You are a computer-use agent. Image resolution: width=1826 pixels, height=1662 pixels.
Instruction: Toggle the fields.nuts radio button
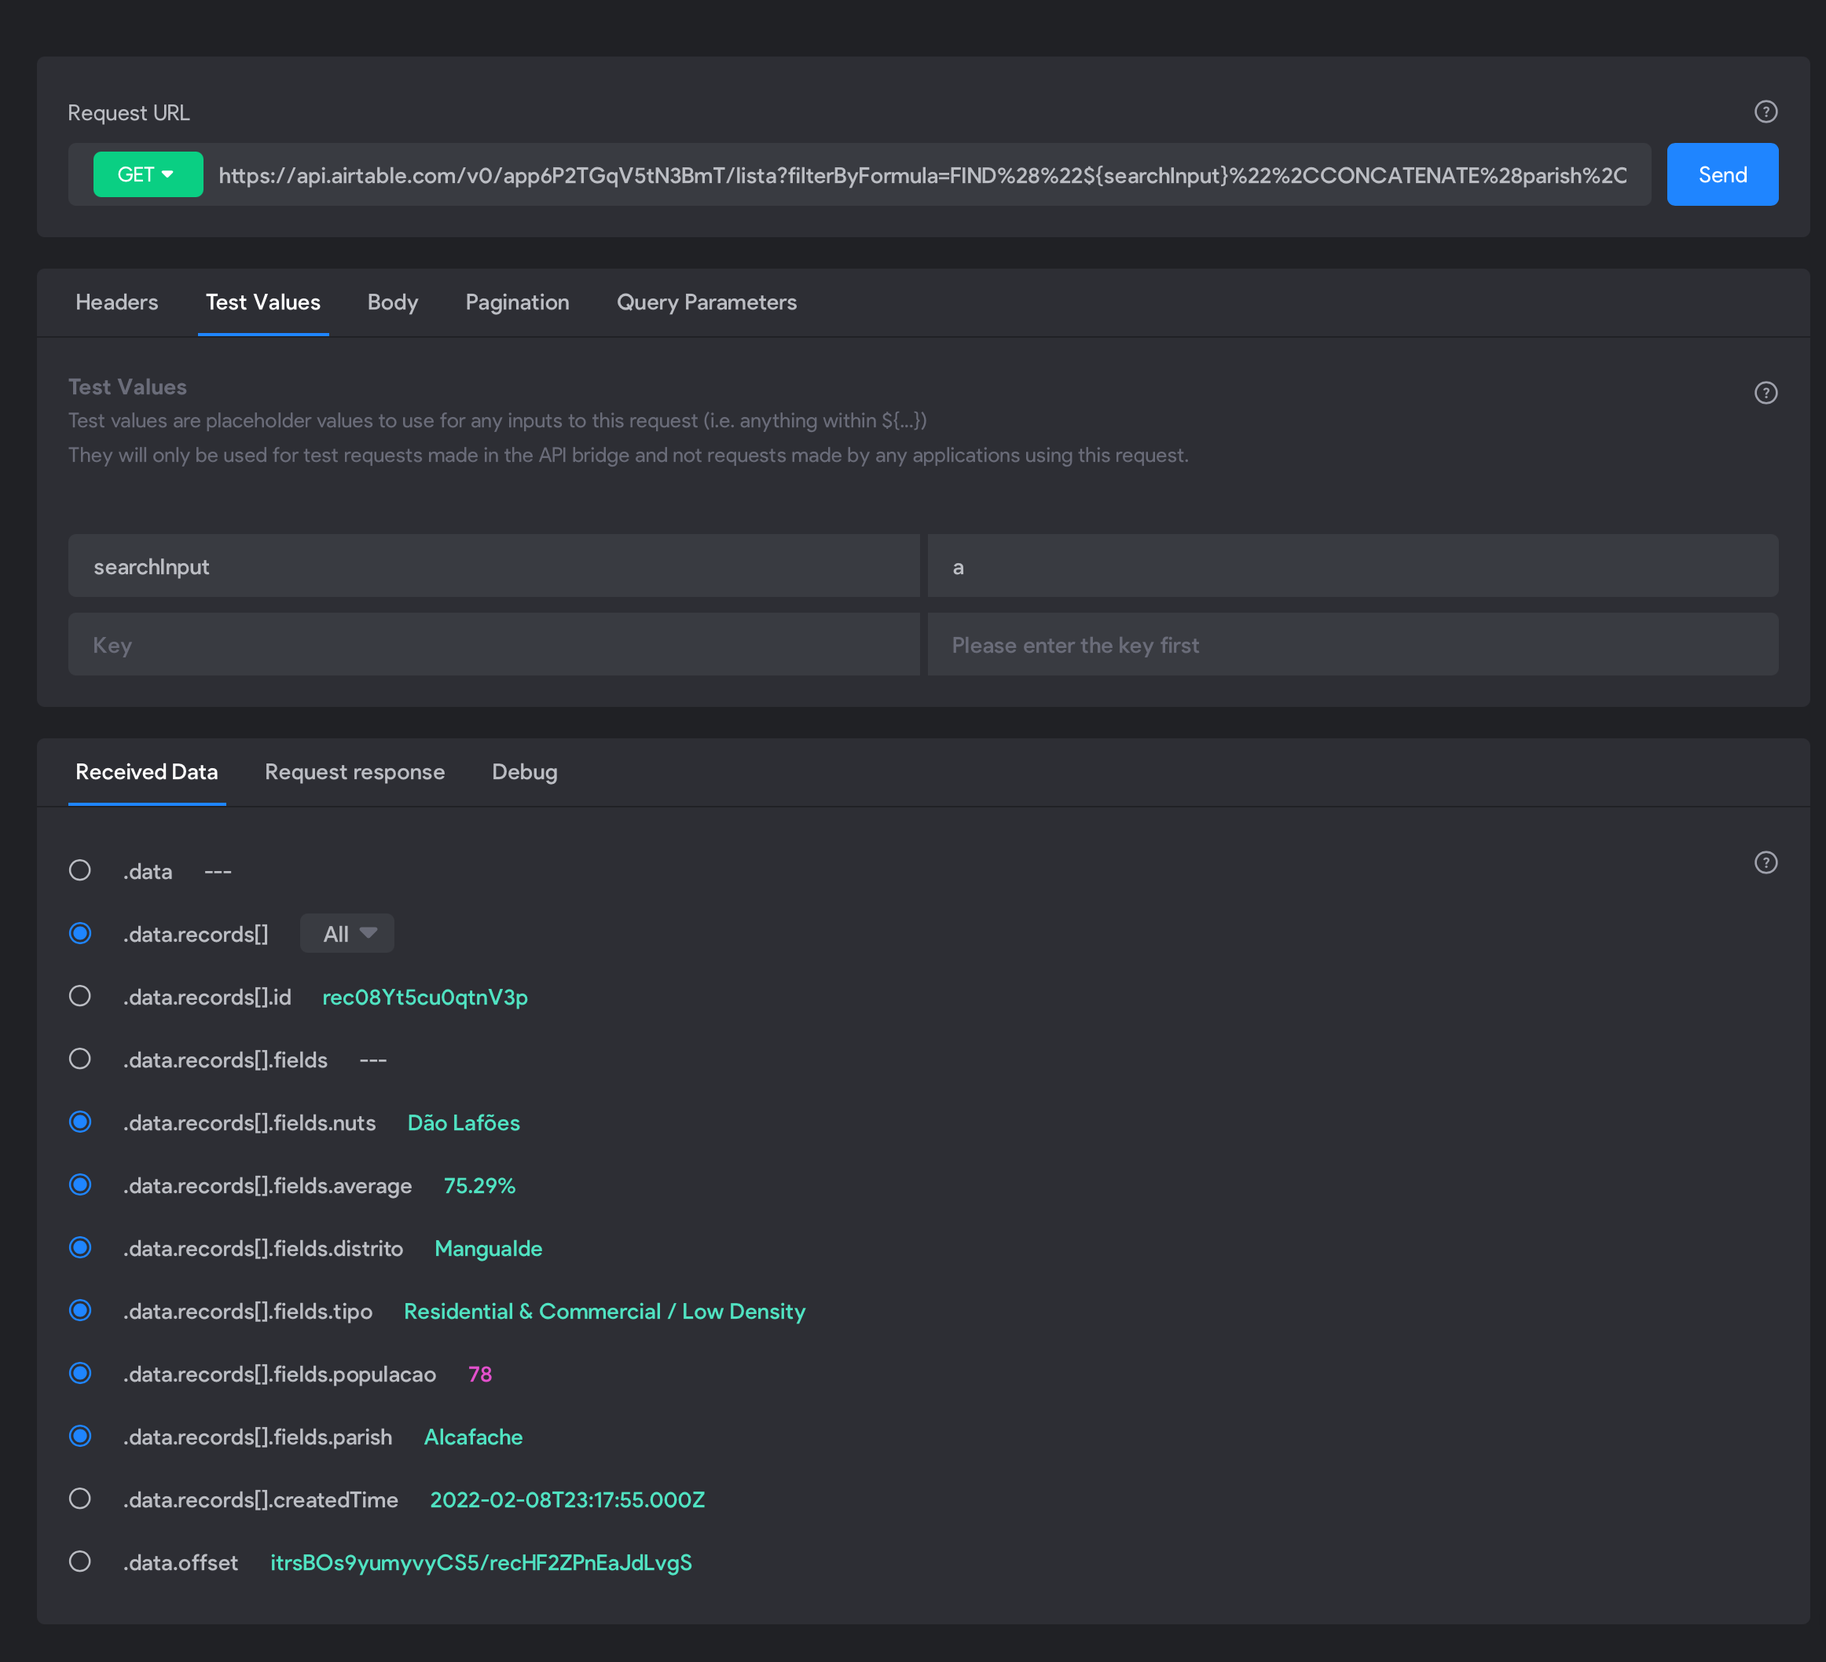click(x=79, y=1122)
